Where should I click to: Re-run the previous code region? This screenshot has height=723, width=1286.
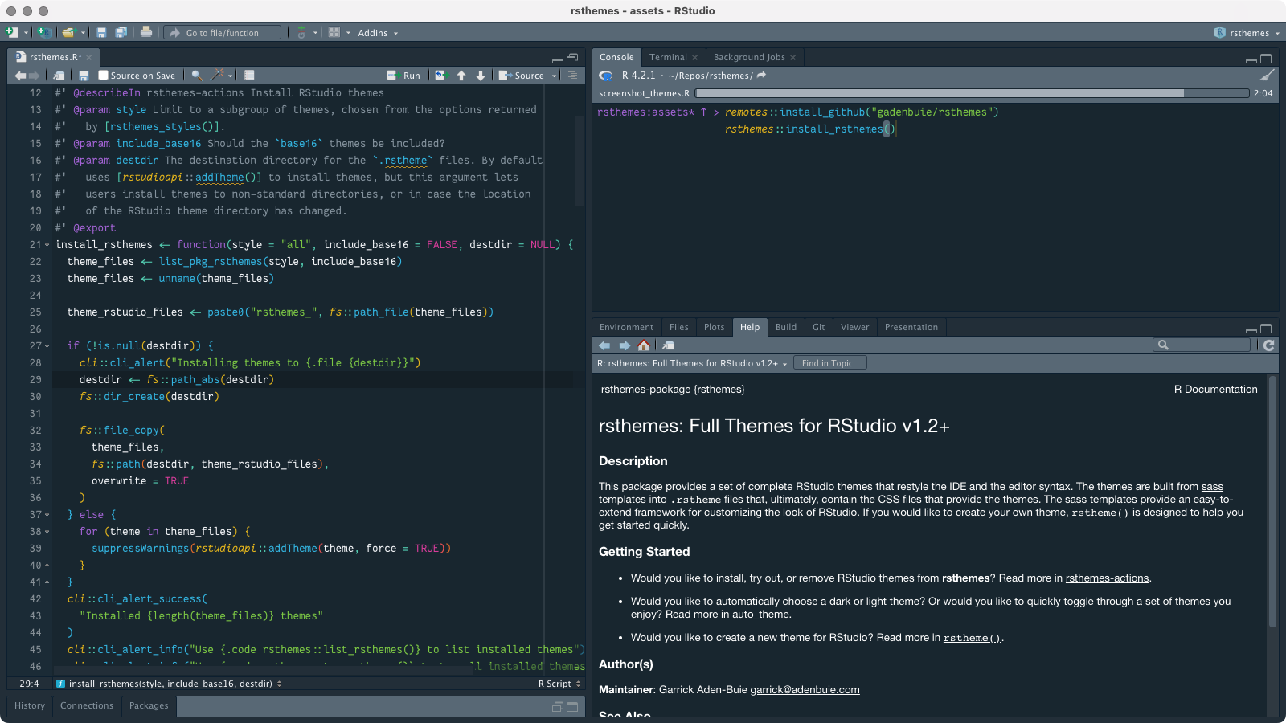pos(440,76)
